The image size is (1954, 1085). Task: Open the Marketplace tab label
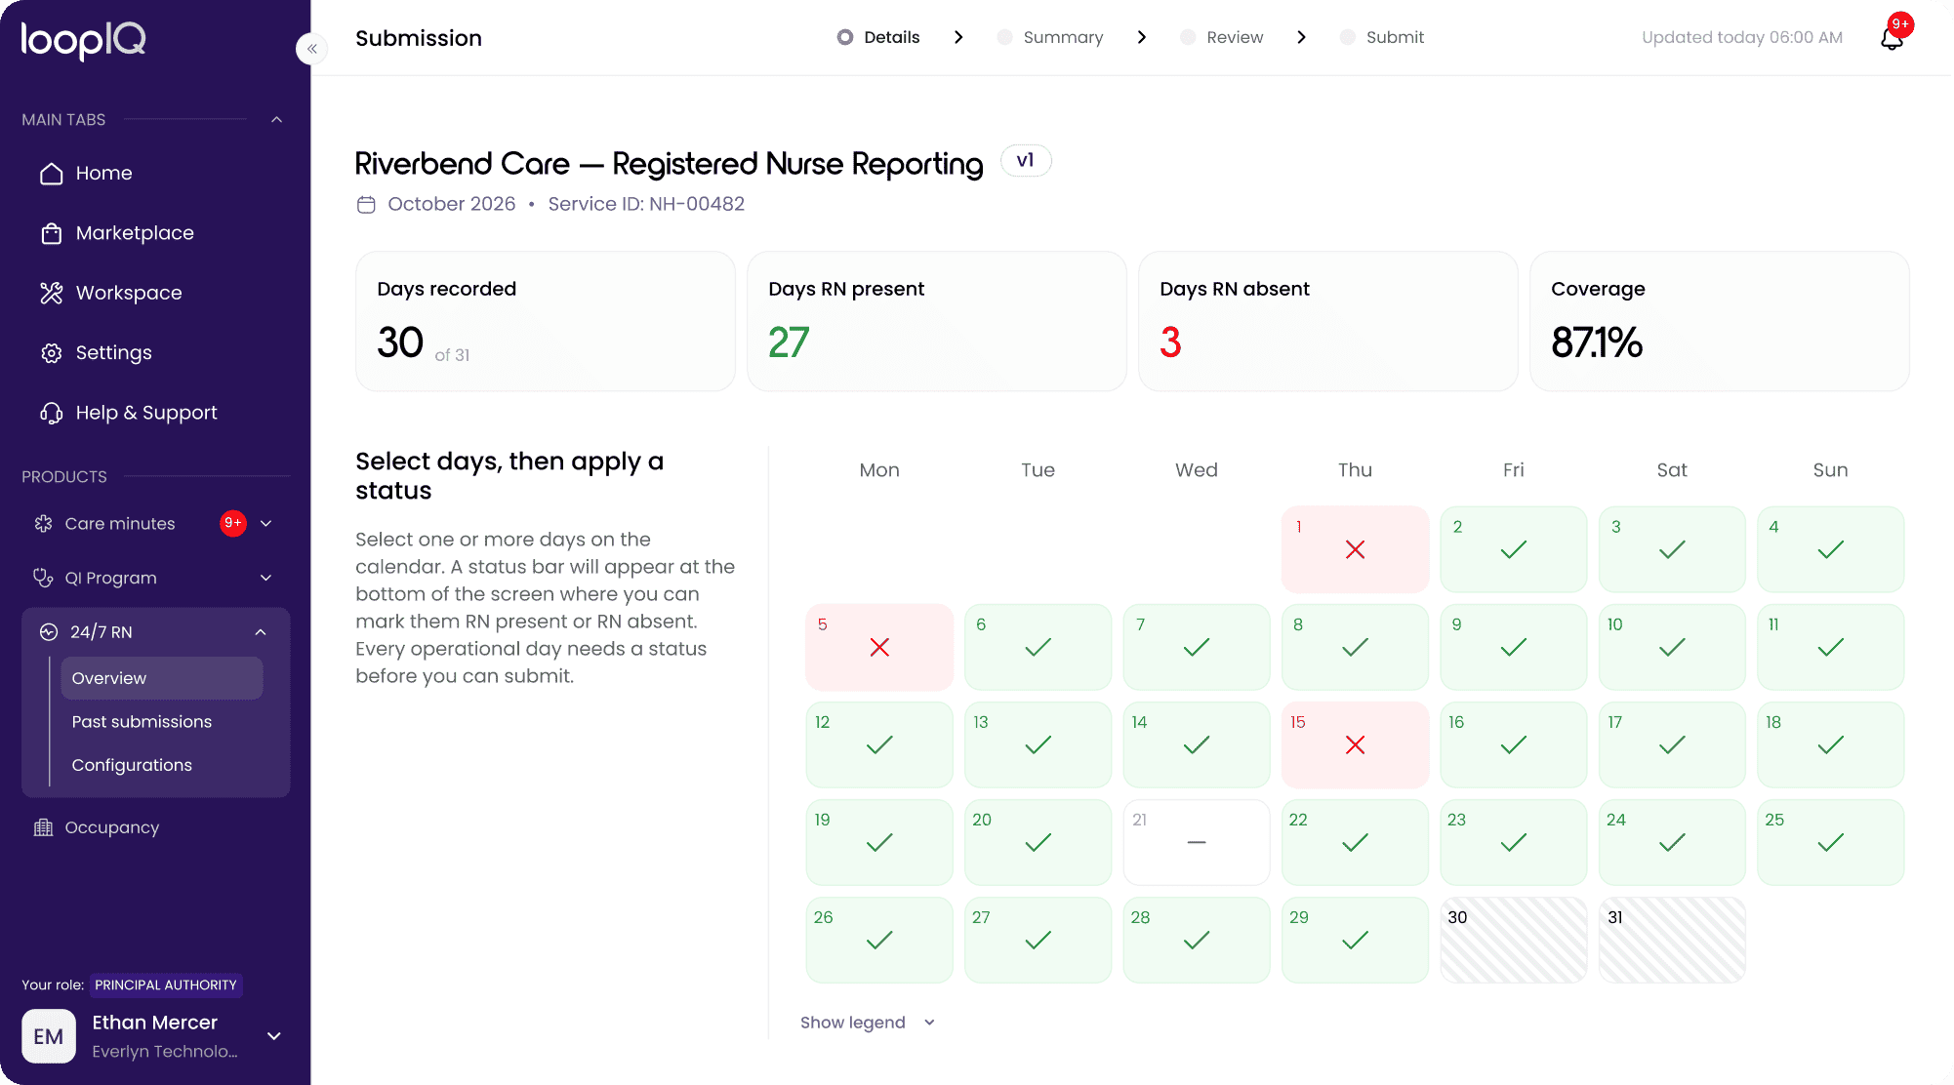[135, 233]
